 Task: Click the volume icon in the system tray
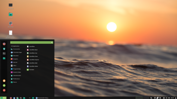(169, 98)
